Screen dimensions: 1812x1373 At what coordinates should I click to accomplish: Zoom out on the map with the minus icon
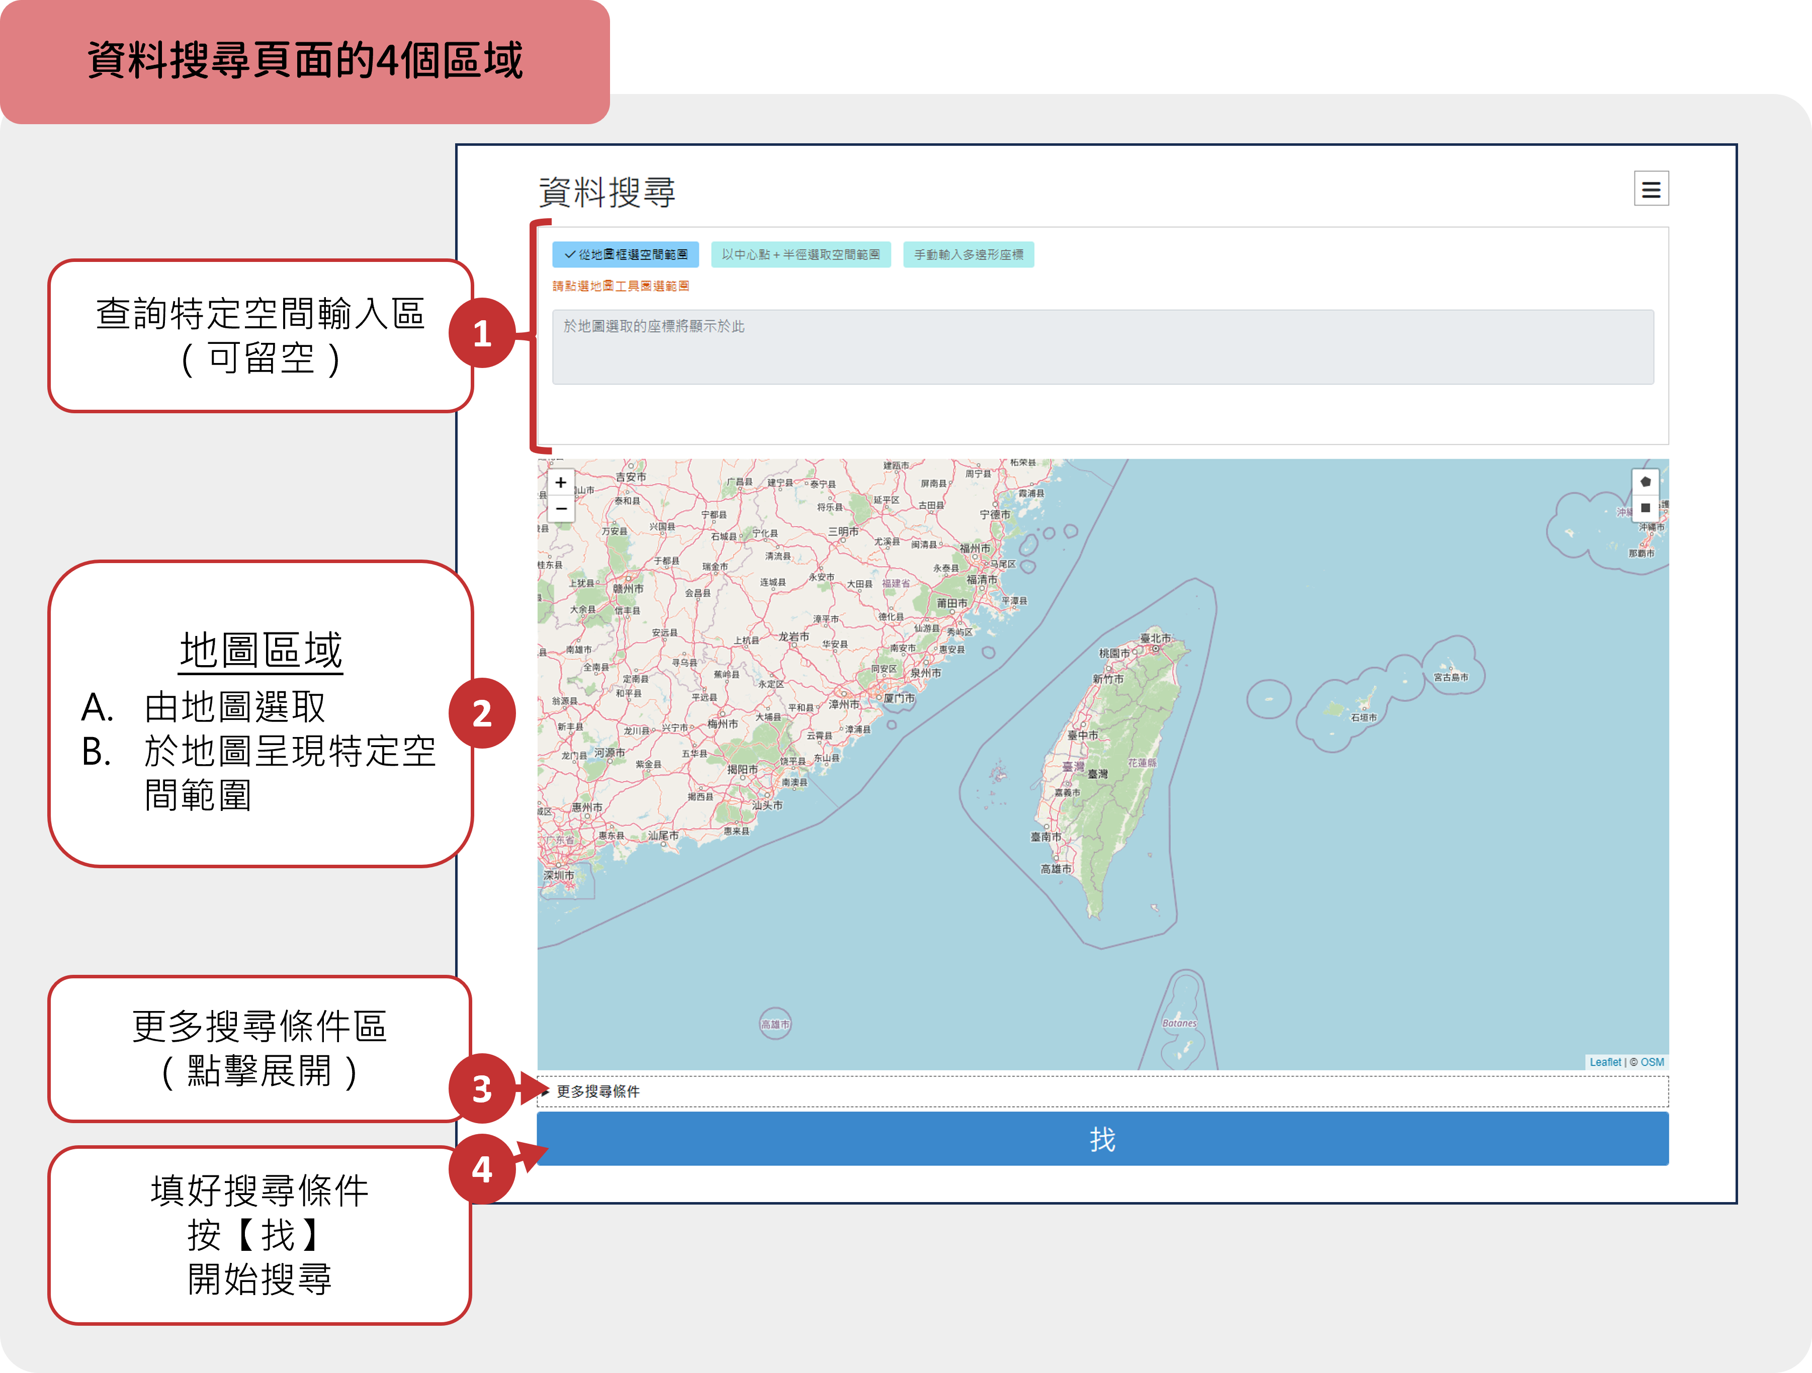pyautogui.click(x=561, y=508)
